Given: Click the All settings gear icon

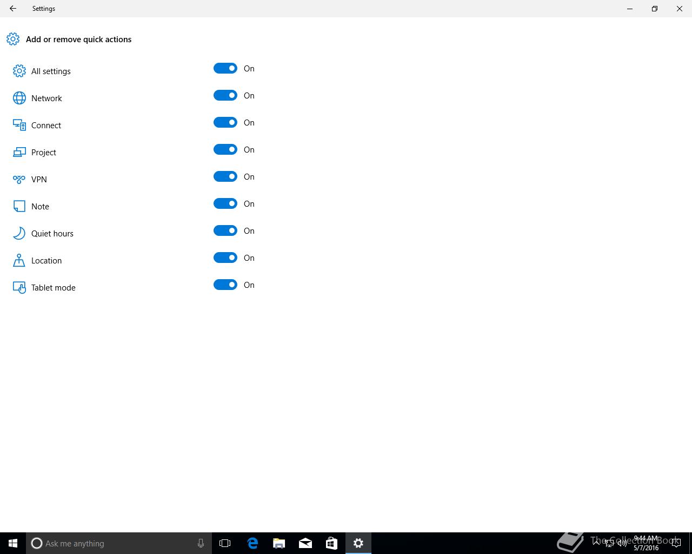Looking at the screenshot, I should click(x=19, y=71).
